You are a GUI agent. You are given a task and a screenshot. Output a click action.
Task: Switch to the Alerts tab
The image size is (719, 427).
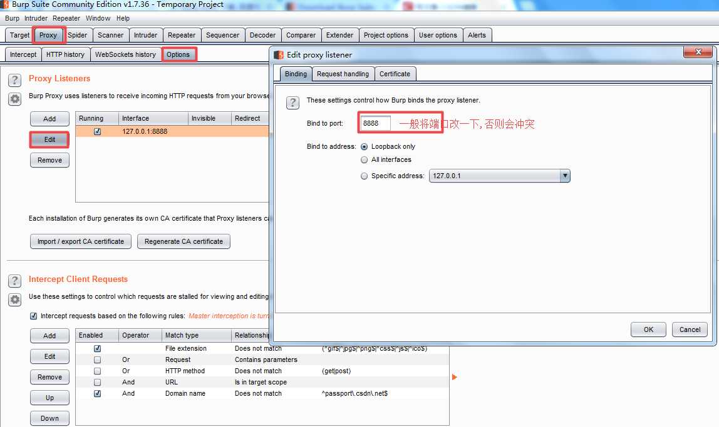click(x=477, y=35)
